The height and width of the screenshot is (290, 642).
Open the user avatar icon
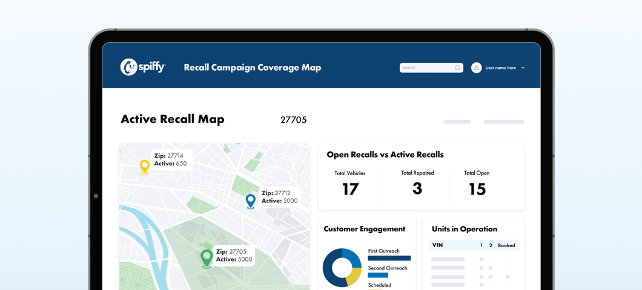click(476, 68)
